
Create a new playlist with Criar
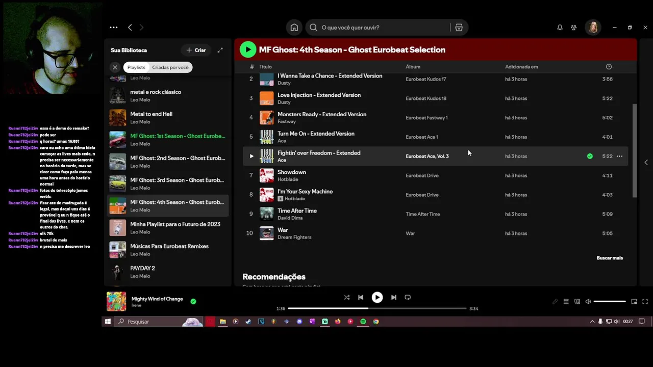click(x=196, y=50)
